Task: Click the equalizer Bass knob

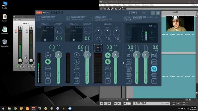Action: point(98,33)
